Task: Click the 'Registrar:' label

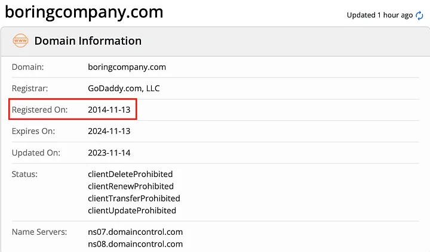Action: pyautogui.click(x=30, y=89)
